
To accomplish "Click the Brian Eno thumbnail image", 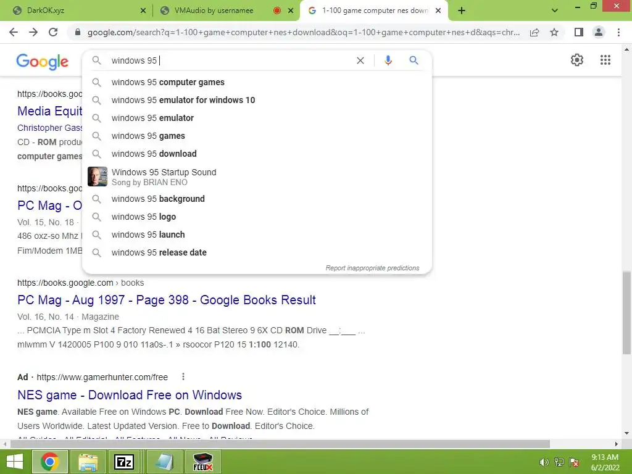I will (x=98, y=177).
